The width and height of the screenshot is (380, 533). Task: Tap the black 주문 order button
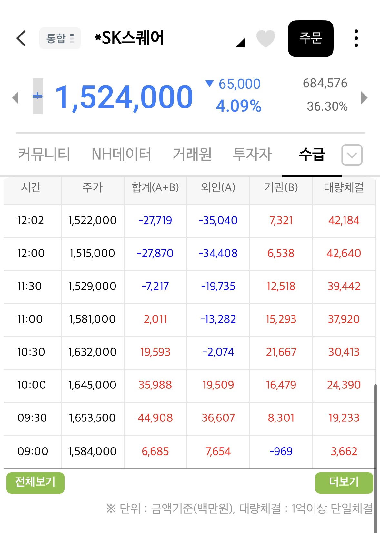click(311, 39)
